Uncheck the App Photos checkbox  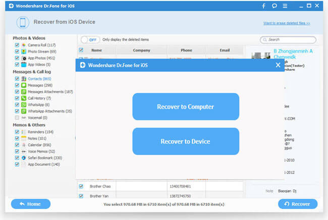pyautogui.click(x=17, y=58)
